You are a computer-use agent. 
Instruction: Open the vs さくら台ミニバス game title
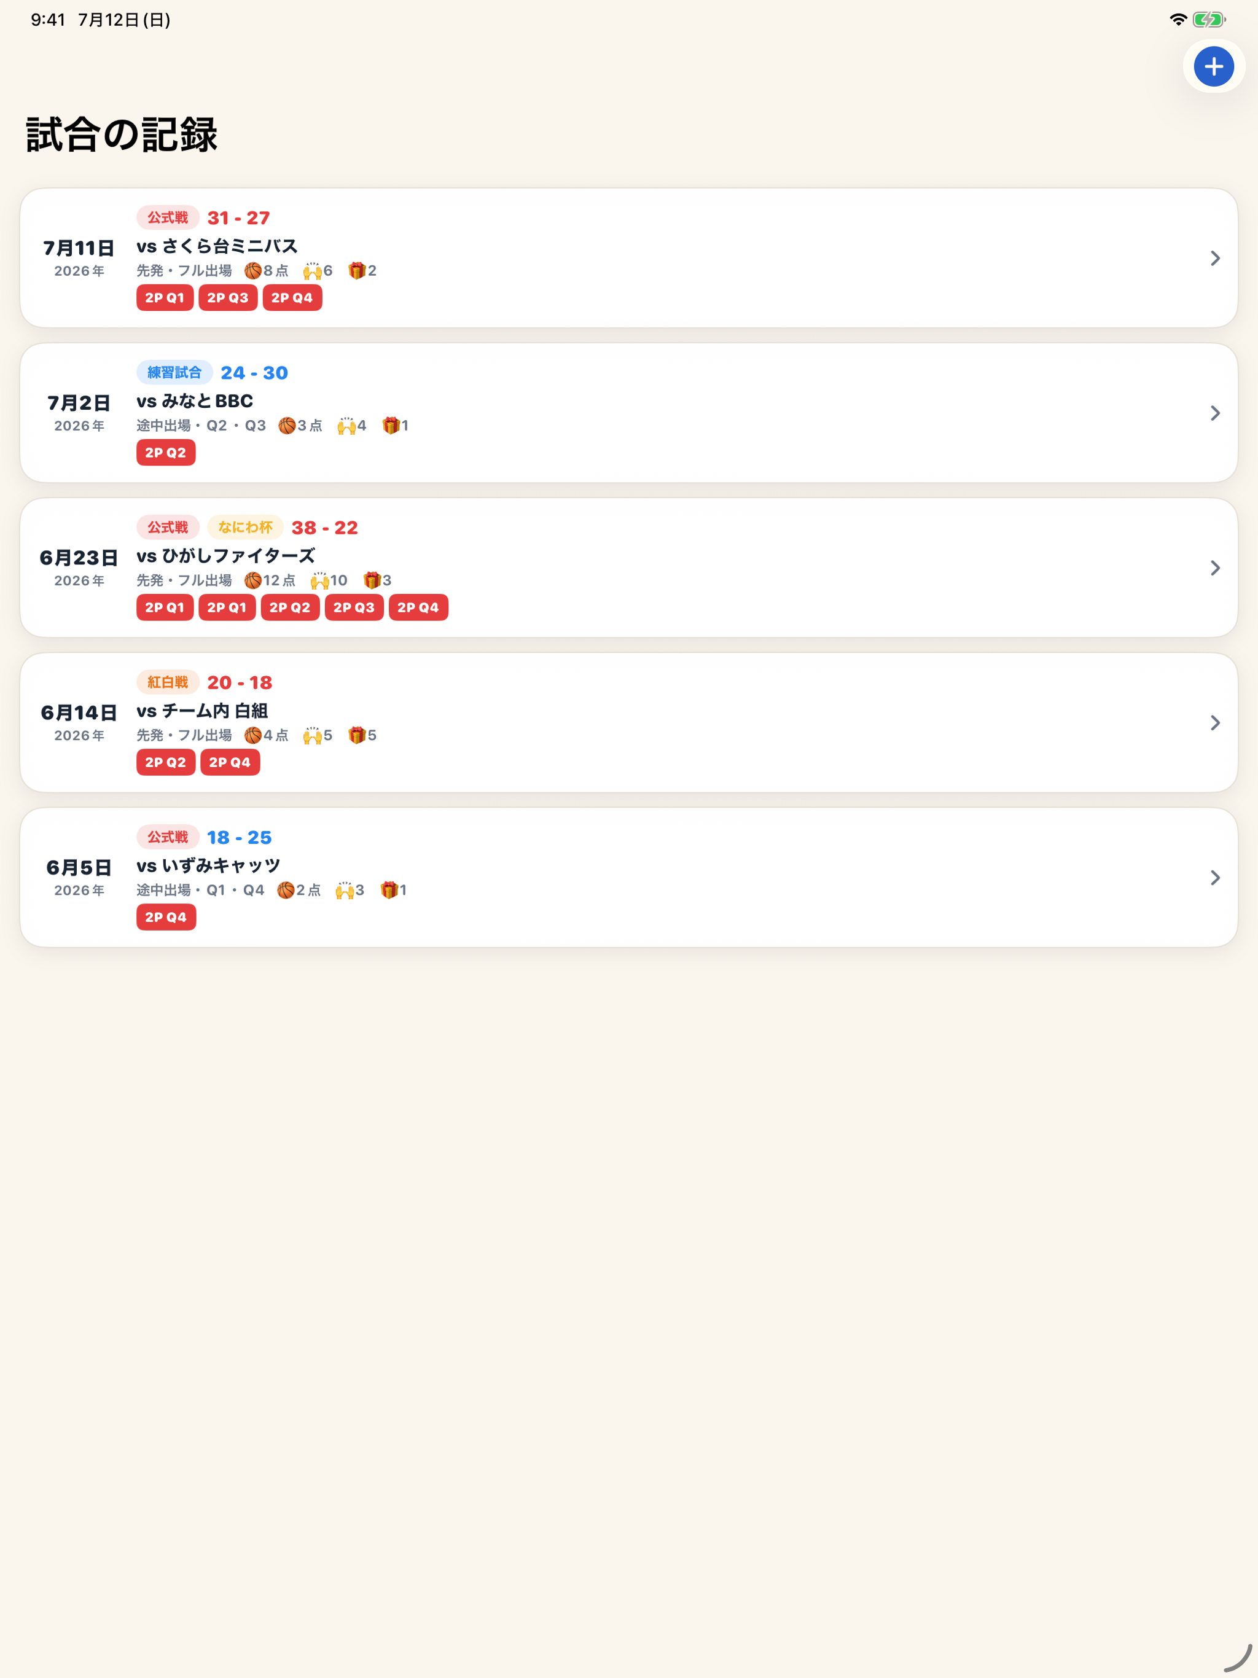tap(217, 246)
